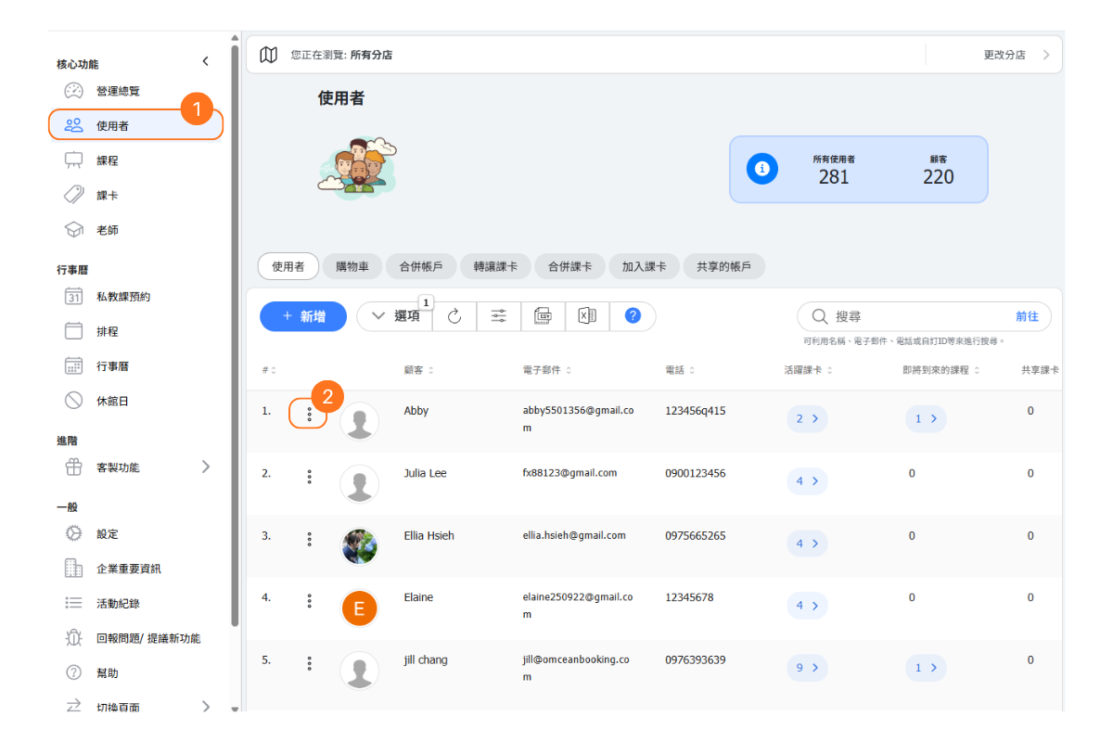Screen dimensions: 1113x742
Task: Click the blue help question mark icon
Action: click(x=633, y=316)
